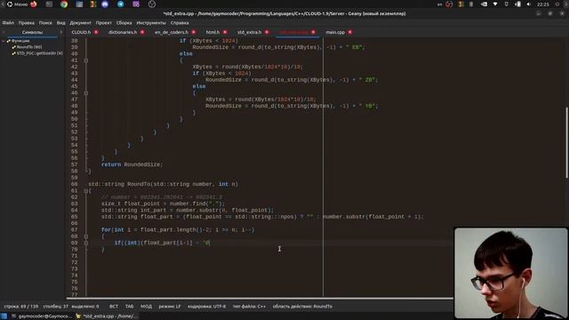Open the Вид menu
Screen dimensions: 569x320
click(61, 22)
